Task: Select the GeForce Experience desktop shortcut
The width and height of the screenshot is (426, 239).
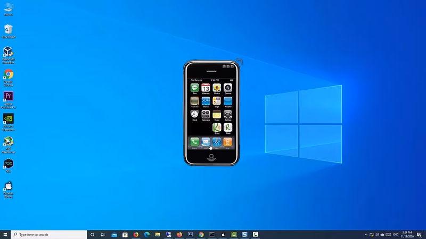Action: tap(9, 123)
